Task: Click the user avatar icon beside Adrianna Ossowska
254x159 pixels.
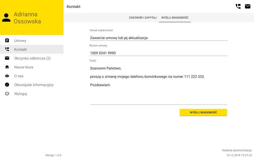Action: pyautogui.click(x=6, y=18)
